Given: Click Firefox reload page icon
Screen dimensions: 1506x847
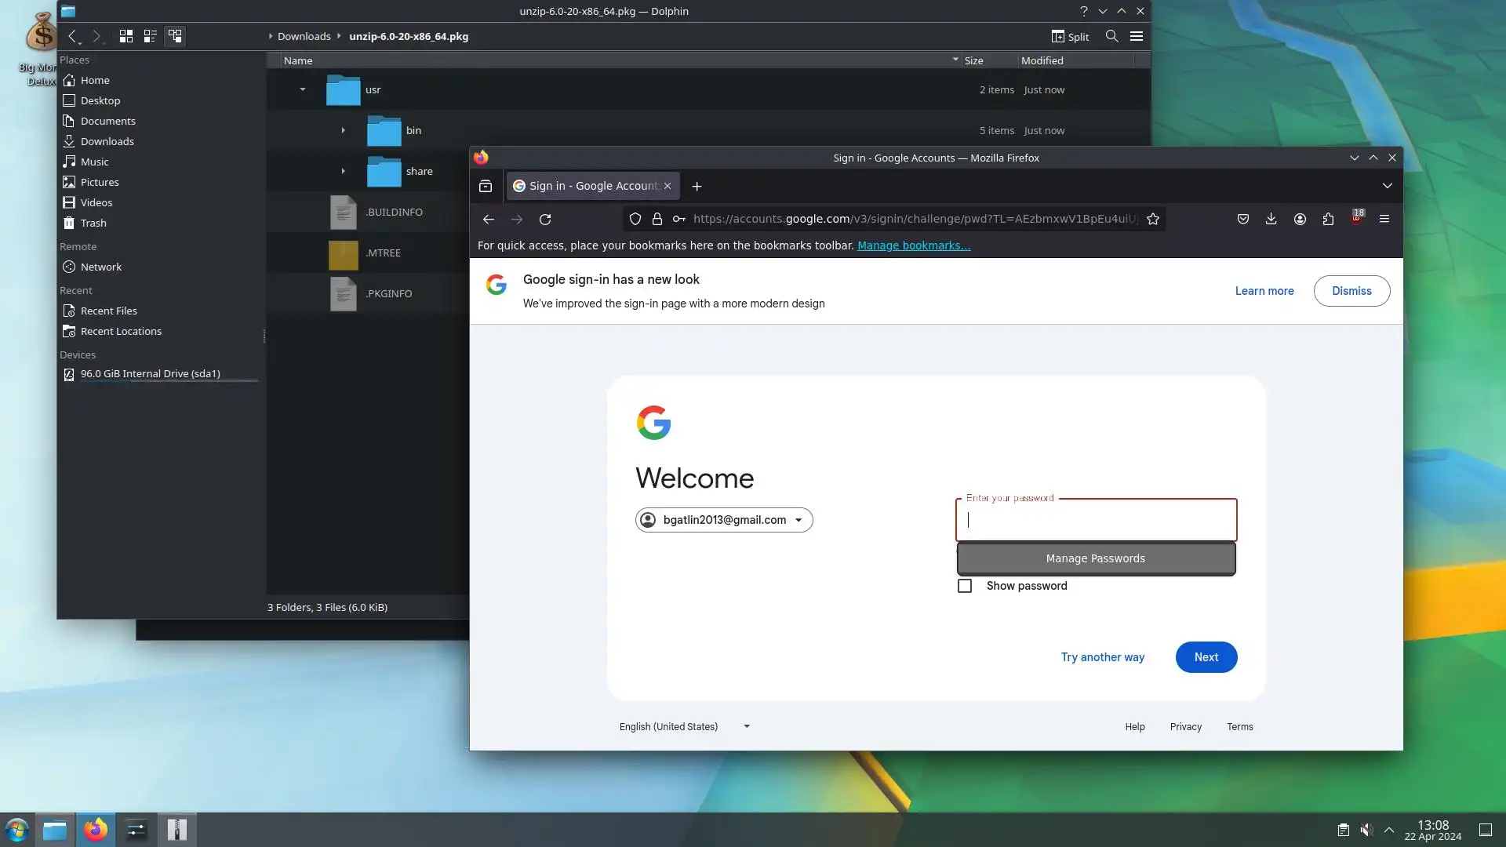Looking at the screenshot, I should pos(545,219).
